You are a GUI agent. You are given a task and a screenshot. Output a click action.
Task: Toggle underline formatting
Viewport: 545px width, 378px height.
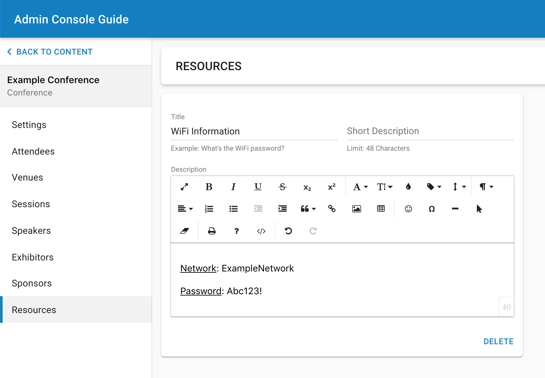click(258, 187)
